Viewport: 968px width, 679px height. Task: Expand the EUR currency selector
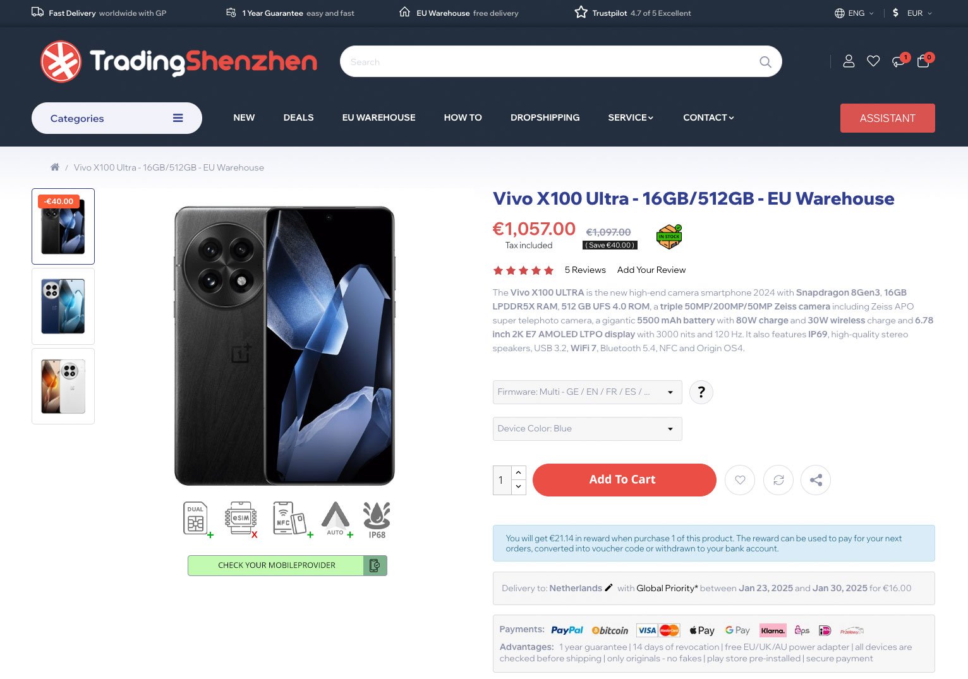point(912,13)
